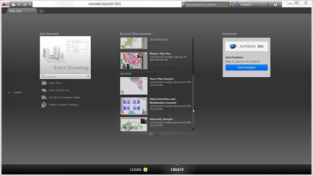Image resolution: width=313 pixels, height=176 pixels.
Task: Focus the keyword search input field
Action: point(206,4)
